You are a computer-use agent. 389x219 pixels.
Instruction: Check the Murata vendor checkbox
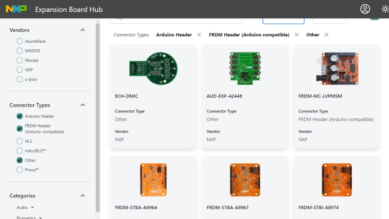20,60
